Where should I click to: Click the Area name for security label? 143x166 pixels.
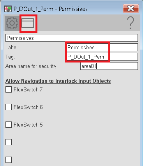32,66
